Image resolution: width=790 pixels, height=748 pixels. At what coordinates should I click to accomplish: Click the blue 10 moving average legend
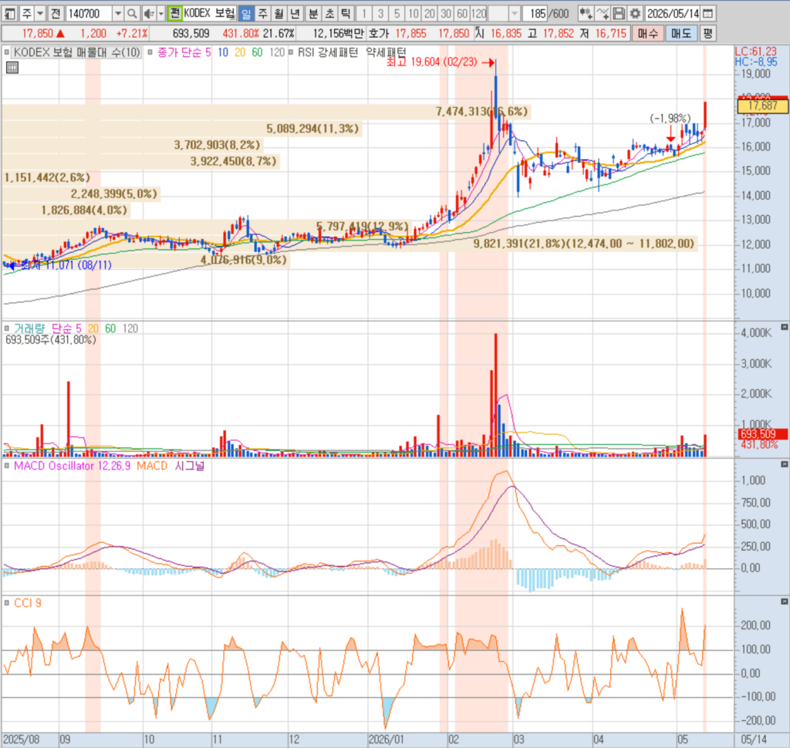pyautogui.click(x=223, y=52)
